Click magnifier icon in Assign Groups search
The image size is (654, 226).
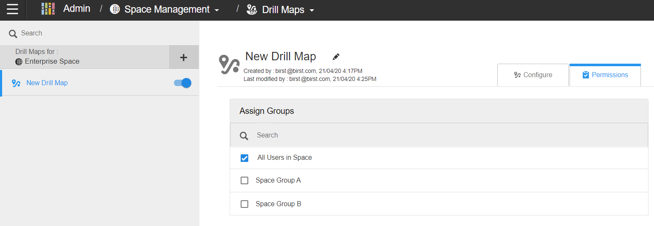244,136
